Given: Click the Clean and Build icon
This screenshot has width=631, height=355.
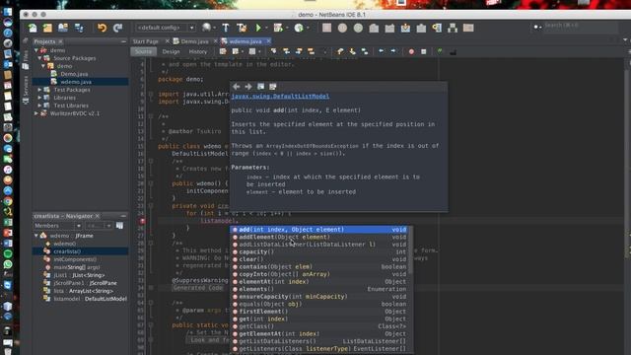Looking at the screenshot, I should 242,28.
